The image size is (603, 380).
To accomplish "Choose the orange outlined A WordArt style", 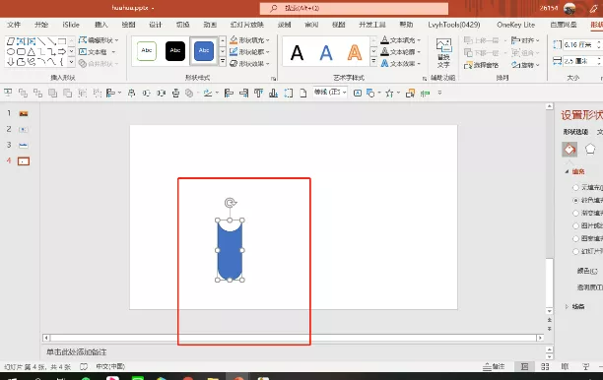I will point(355,52).
